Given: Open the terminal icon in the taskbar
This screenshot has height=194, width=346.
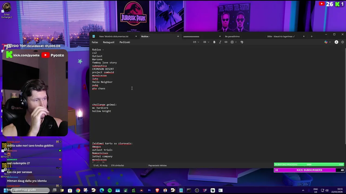Looking at the screenshot, I should 189,190.
